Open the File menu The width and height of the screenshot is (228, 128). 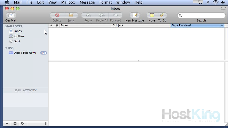pyautogui.click(x=29, y=2)
